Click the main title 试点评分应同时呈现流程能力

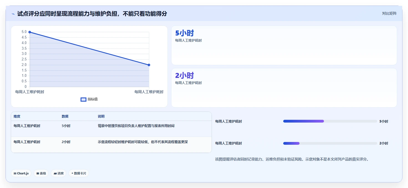pyautogui.click(x=92, y=14)
